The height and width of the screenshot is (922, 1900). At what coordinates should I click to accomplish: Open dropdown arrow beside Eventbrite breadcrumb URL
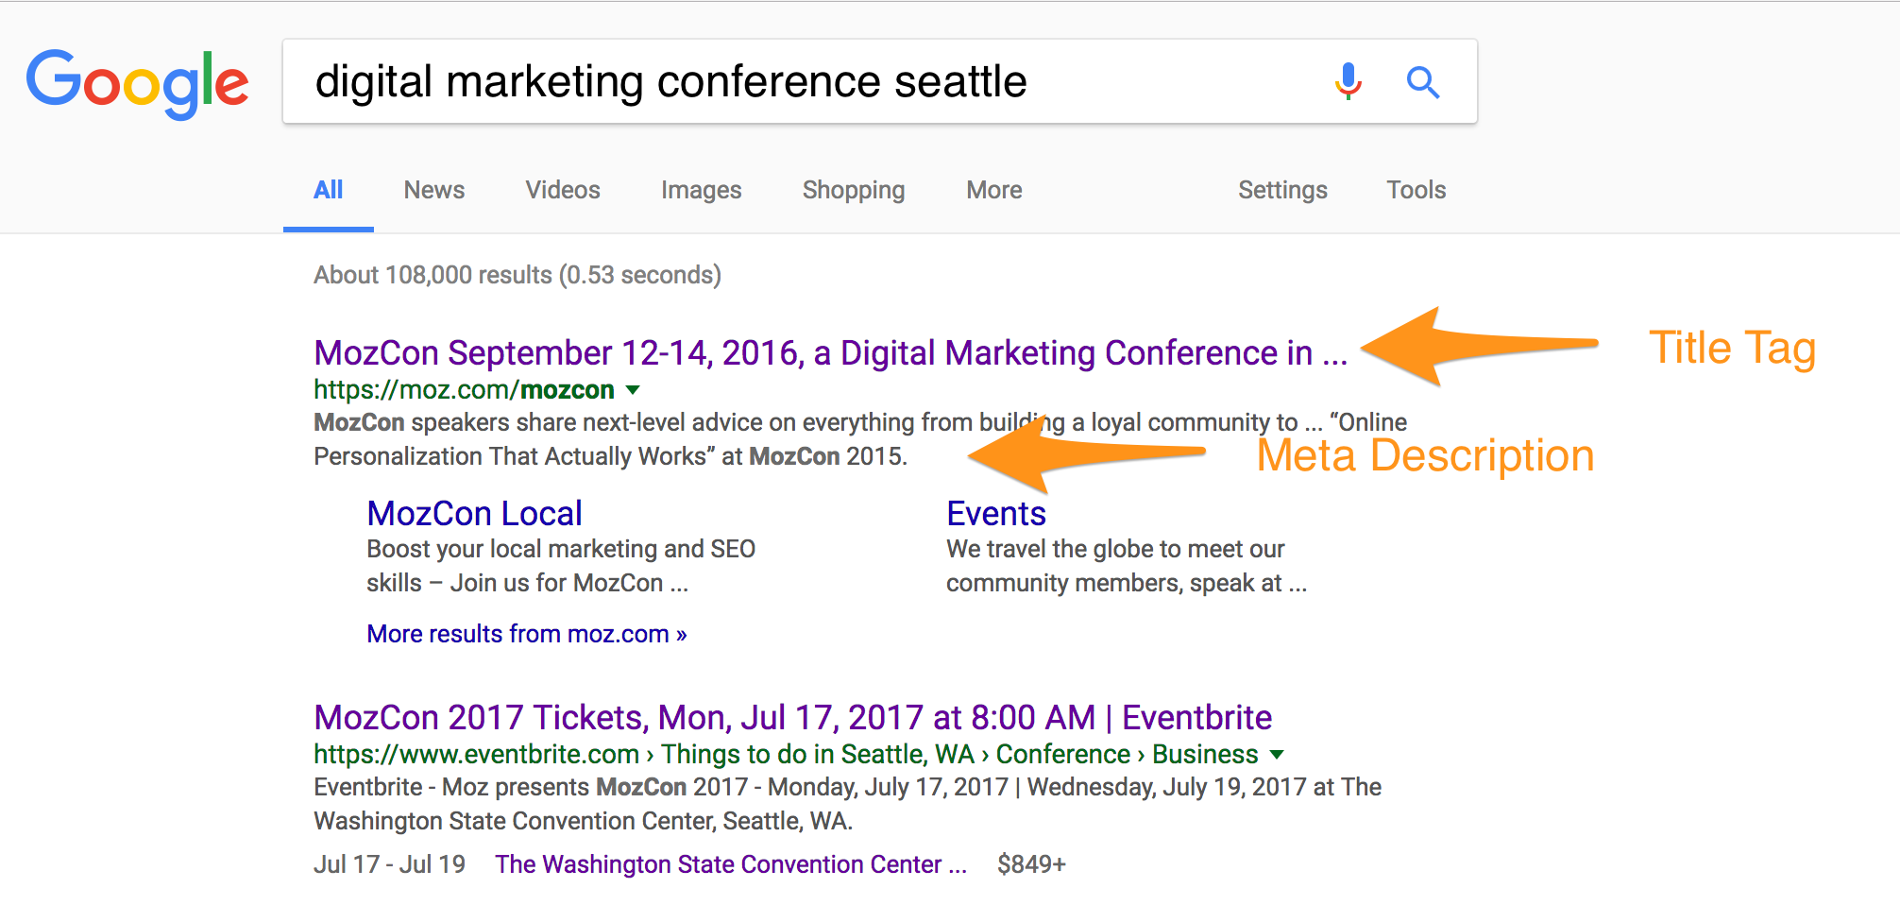coord(1277,755)
